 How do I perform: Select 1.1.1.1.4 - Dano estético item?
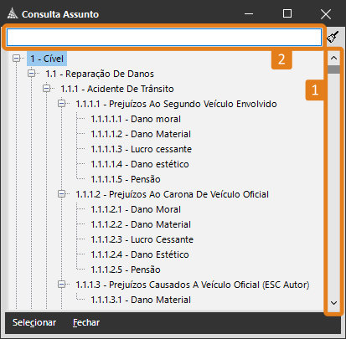(140, 164)
